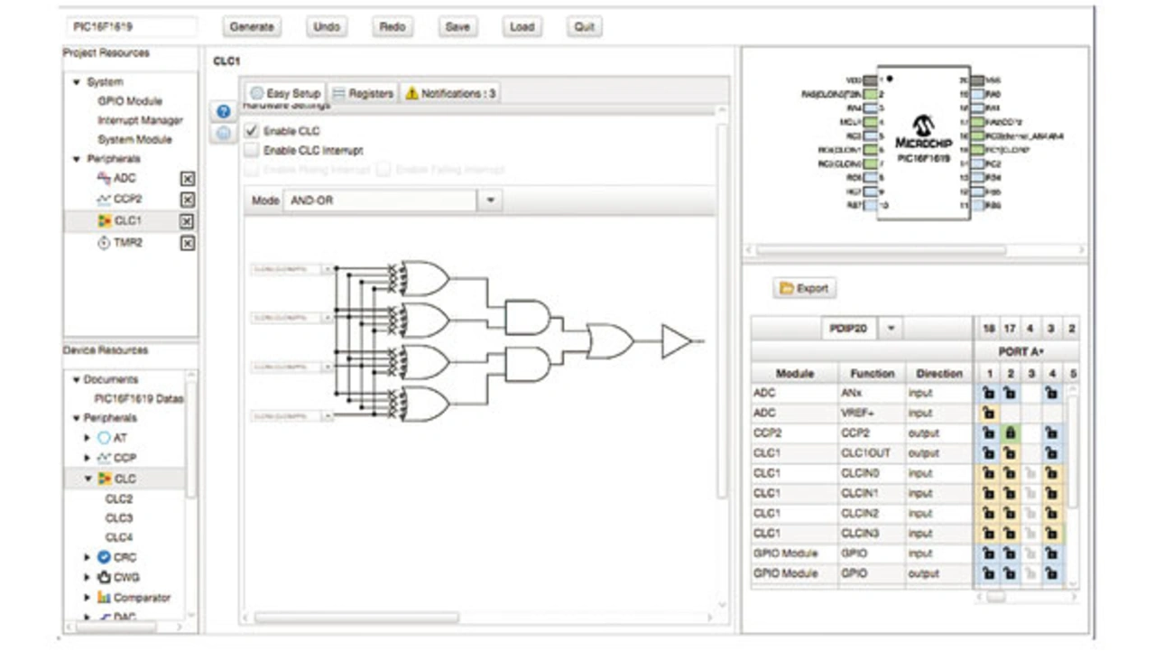Expand the AT peripheral node
This screenshot has height=651, width=1155.
click(88, 438)
